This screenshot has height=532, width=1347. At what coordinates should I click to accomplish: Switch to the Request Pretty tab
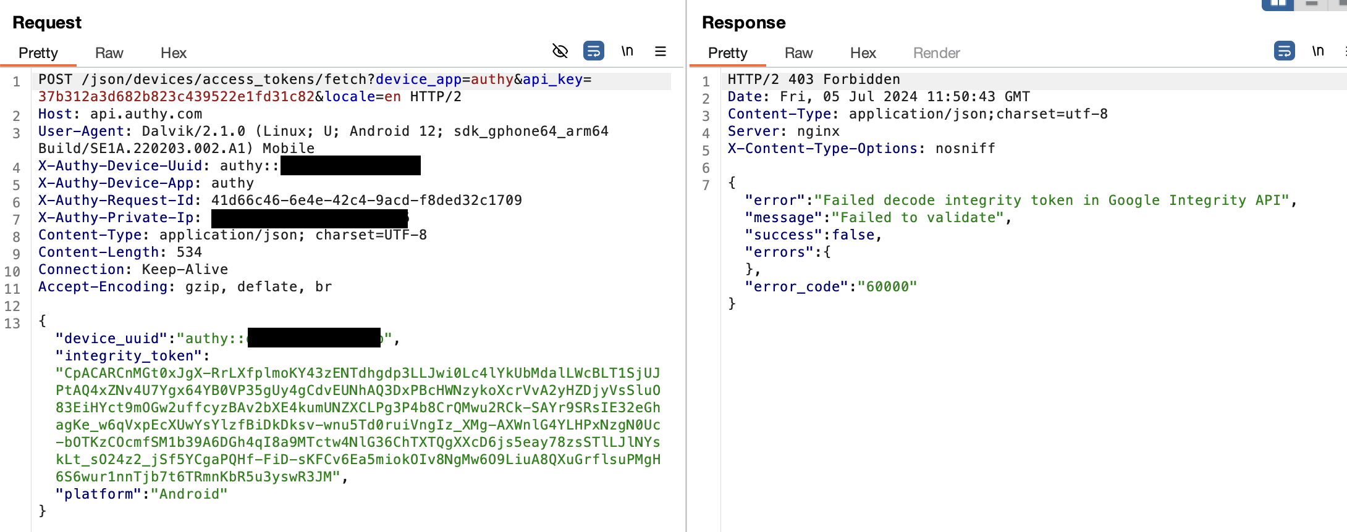tap(38, 53)
